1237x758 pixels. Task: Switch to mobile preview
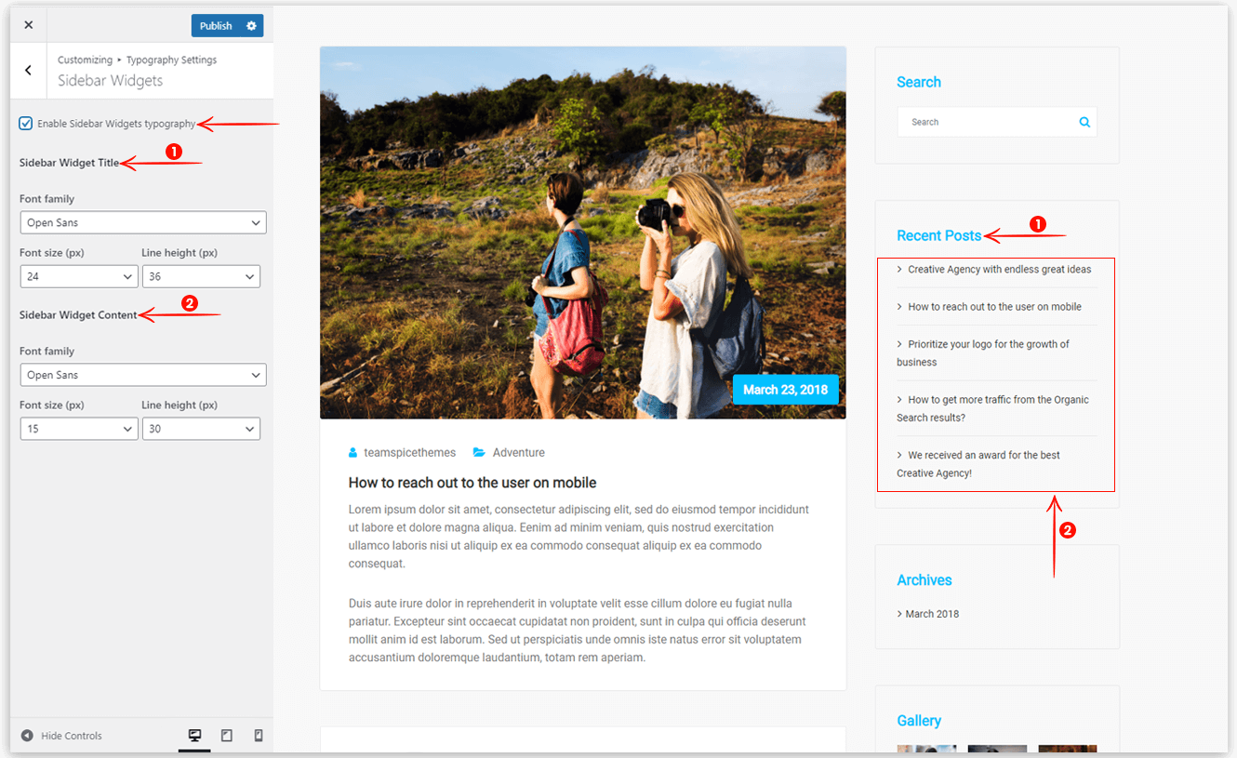tap(259, 736)
